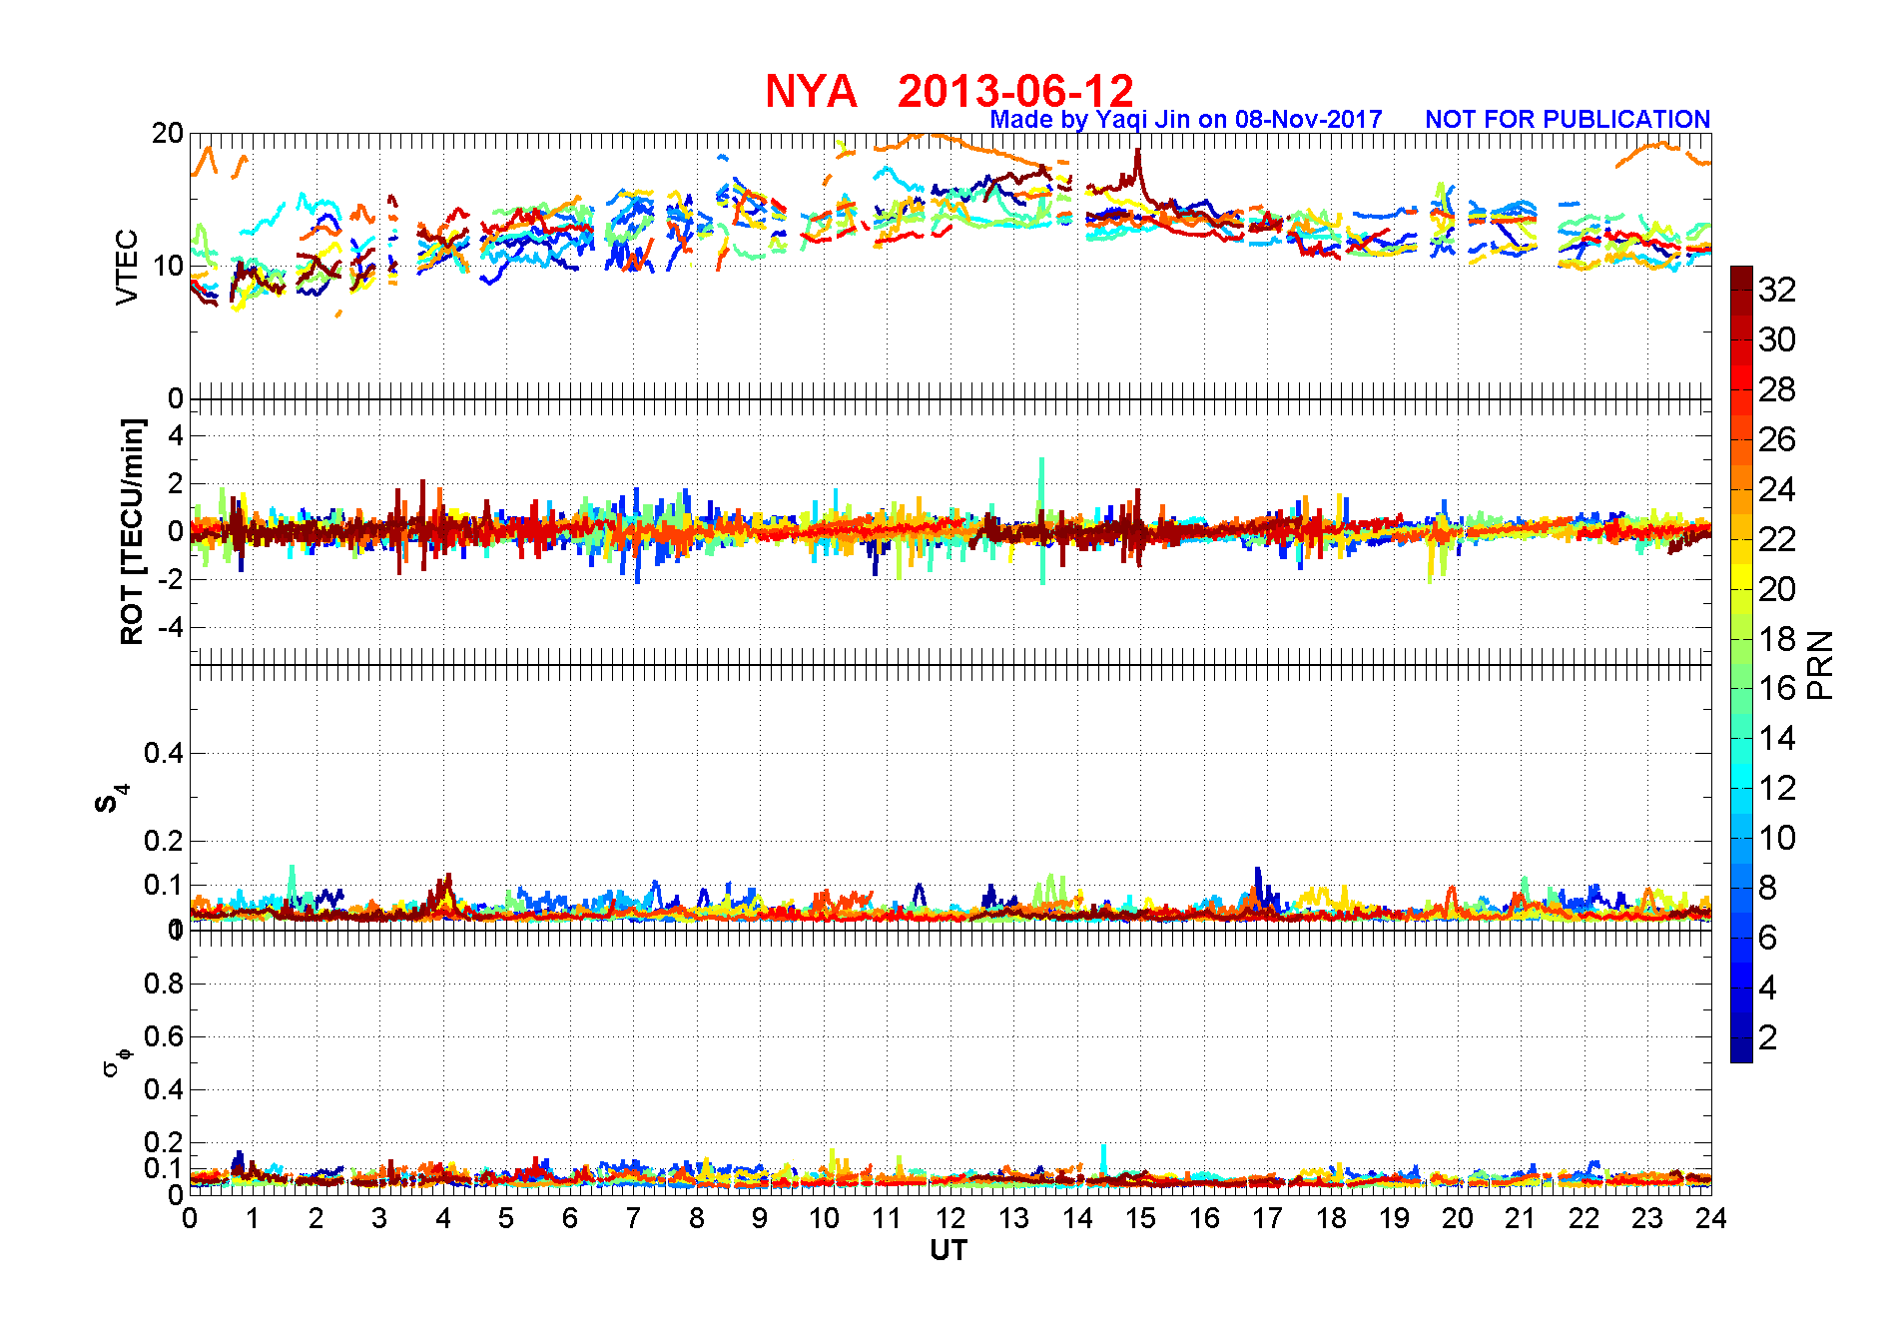Click the UT axis tick 15
Screen dimensions: 1901x1328
(1141, 1218)
